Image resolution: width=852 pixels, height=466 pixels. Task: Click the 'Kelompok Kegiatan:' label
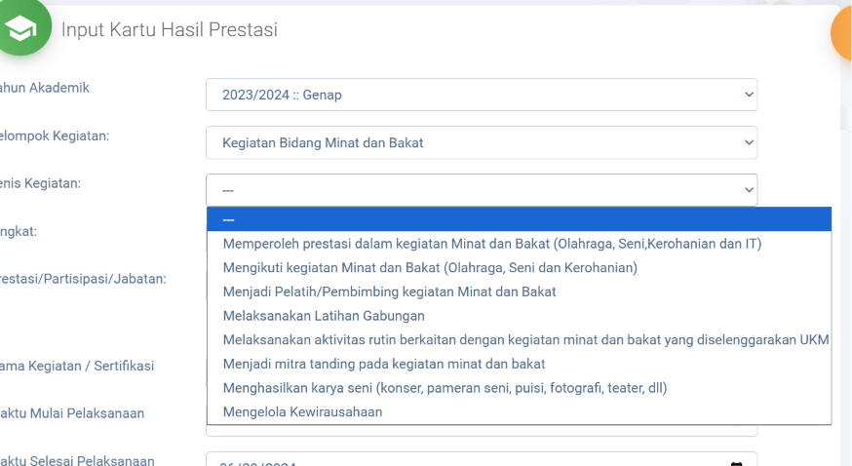(x=55, y=136)
